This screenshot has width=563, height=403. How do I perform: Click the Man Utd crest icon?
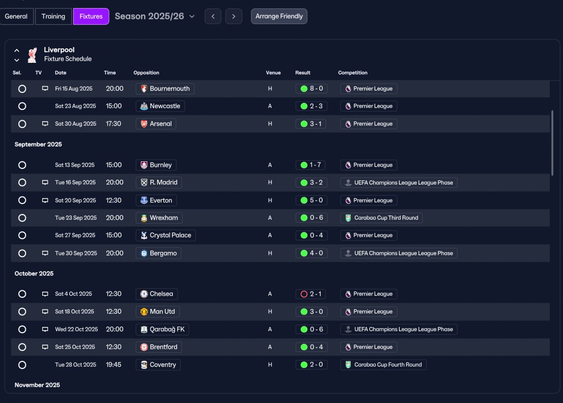click(x=144, y=312)
